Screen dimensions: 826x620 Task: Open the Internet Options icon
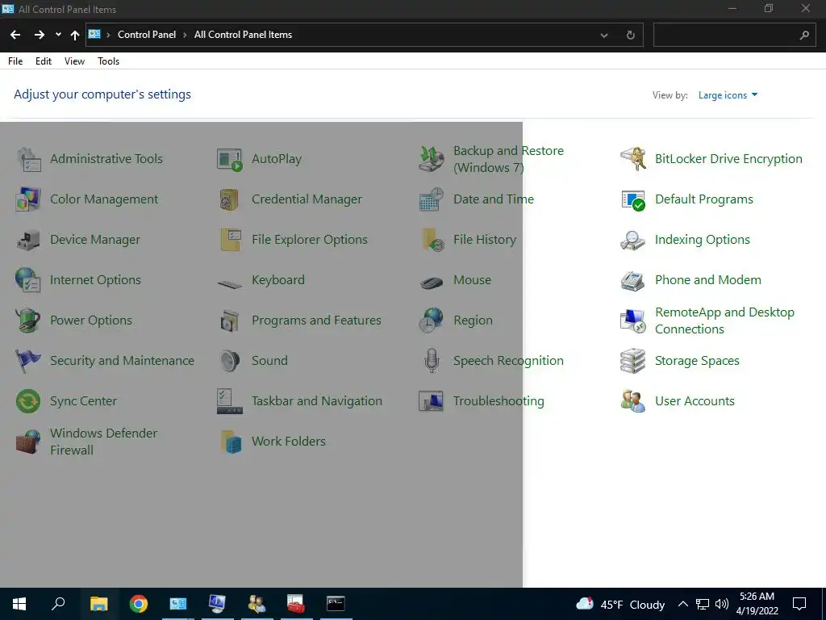(x=28, y=280)
